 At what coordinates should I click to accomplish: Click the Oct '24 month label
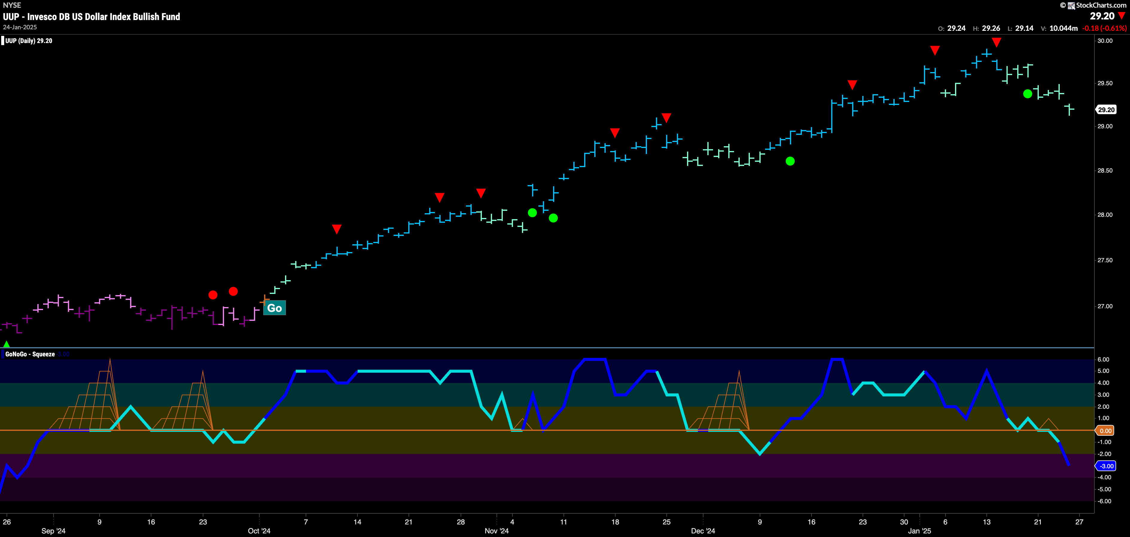259,531
